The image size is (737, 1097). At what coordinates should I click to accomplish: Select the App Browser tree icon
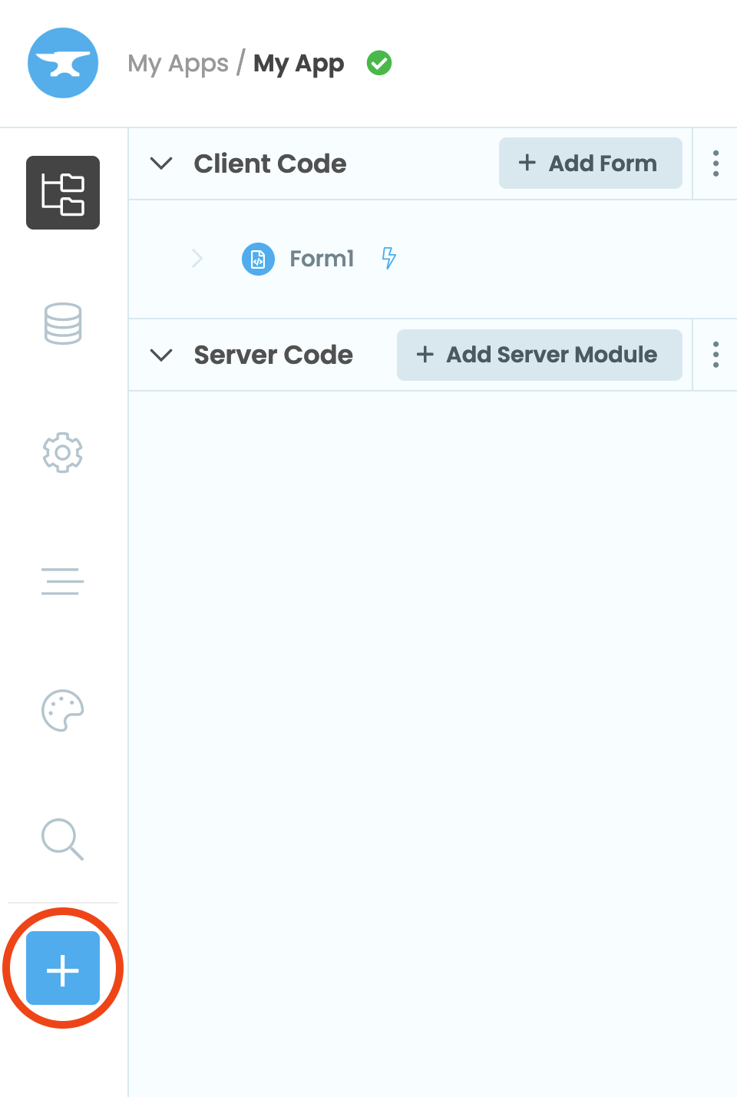pos(62,193)
